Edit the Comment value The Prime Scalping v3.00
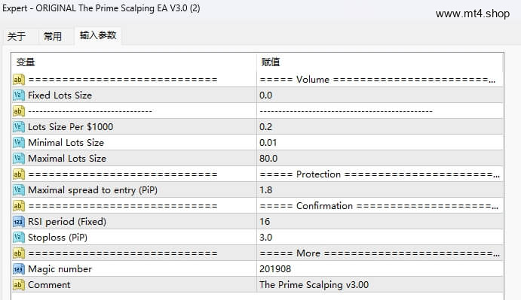Image resolution: width=521 pixels, height=300 pixels. (x=314, y=285)
